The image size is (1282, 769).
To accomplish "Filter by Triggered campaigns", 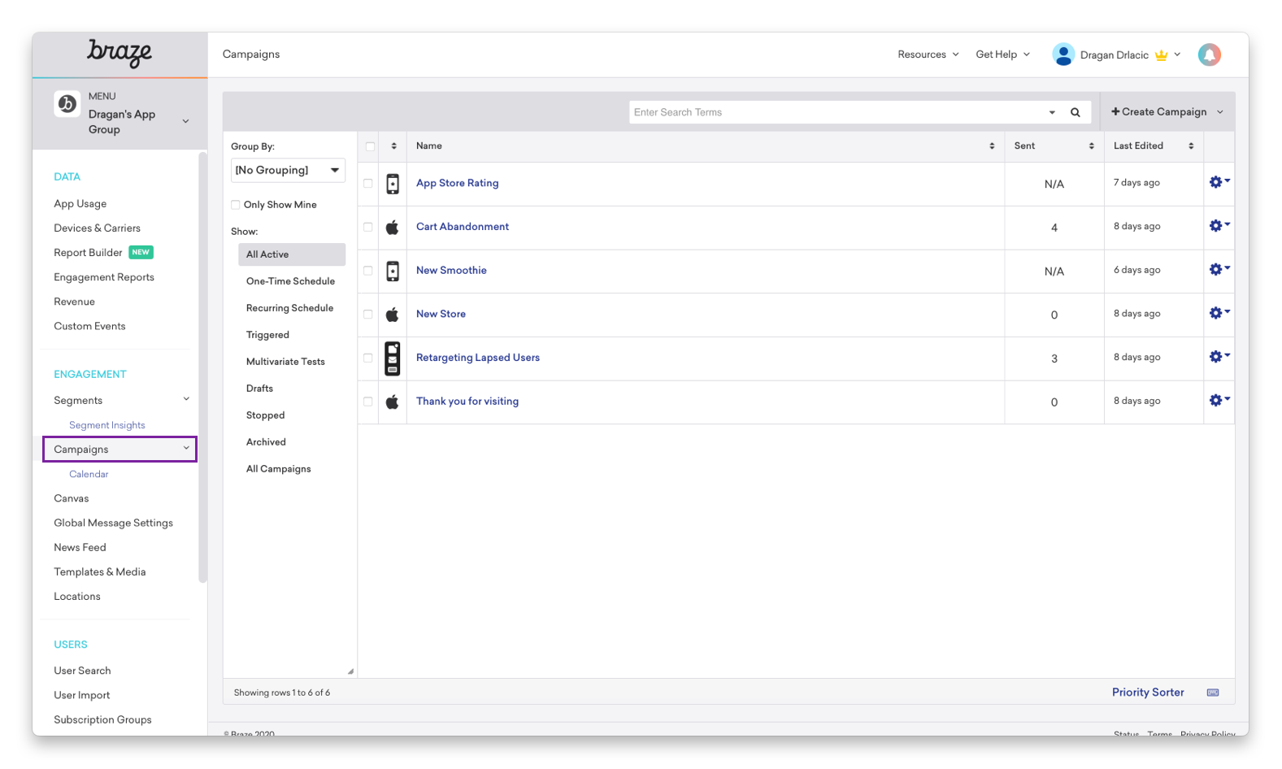I will 267,335.
